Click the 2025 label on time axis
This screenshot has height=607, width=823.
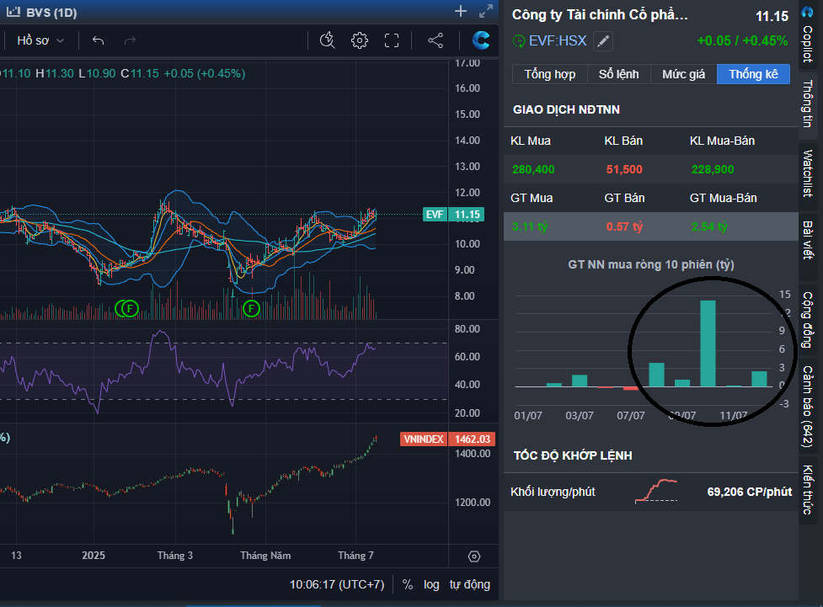pyautogui.click(x=94, y=556)
